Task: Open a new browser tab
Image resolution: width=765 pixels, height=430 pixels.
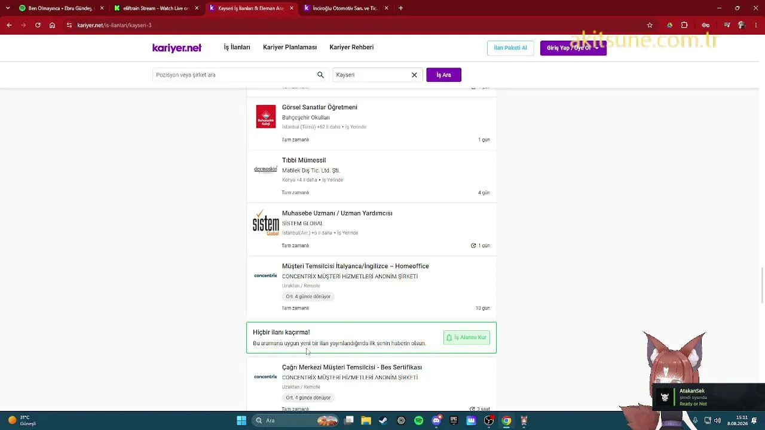Action: (400, 8)
